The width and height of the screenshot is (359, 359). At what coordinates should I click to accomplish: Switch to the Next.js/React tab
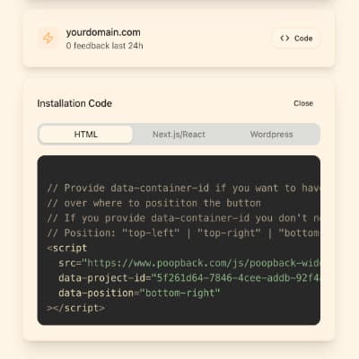pos(179,135)
